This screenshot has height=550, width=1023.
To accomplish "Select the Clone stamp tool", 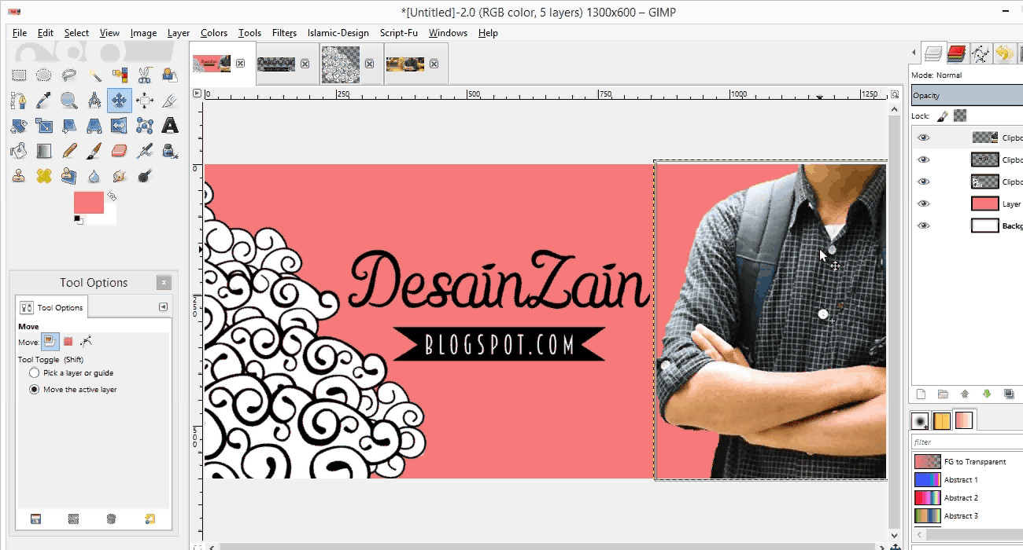I will (x=19, y=176).
